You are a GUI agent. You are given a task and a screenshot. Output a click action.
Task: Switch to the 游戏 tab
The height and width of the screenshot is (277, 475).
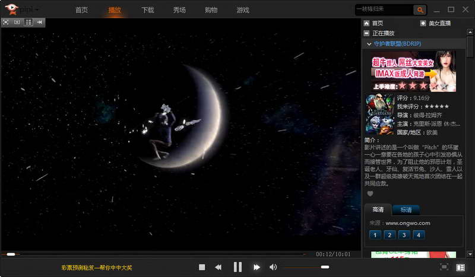[x=243, y=10]
